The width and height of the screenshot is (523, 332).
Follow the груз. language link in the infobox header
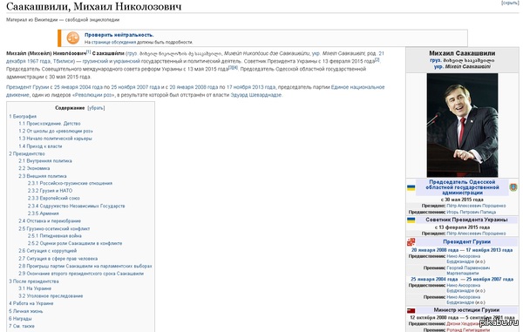pyautogui.click(x=435, y=61)
